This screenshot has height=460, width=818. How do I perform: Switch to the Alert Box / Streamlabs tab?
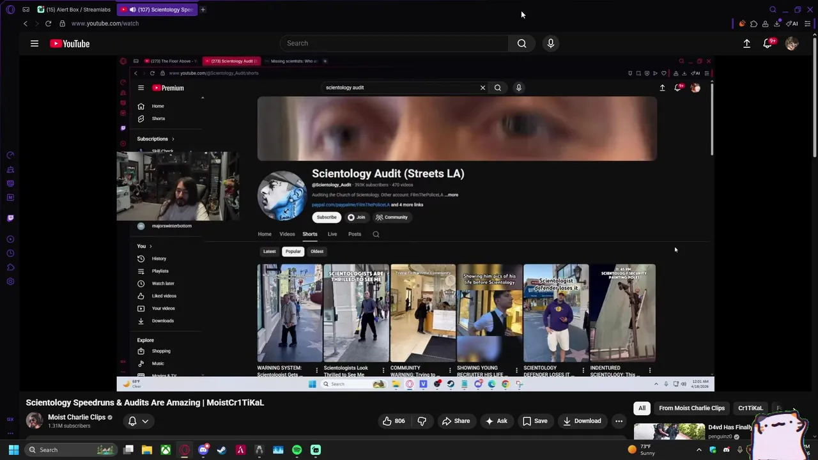(x=74, y=10)
